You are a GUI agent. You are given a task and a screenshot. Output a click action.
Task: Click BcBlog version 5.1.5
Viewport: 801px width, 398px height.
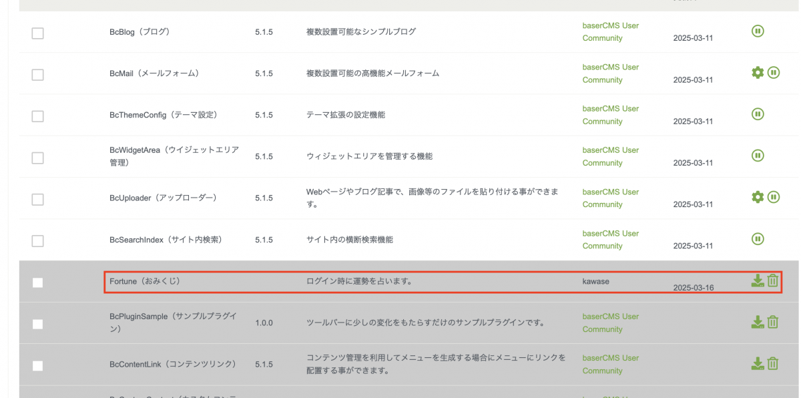[264, 31]
